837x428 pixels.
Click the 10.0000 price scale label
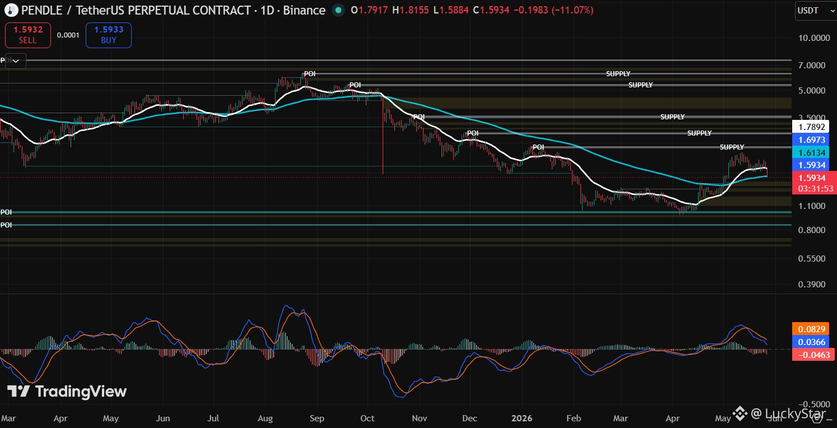pos(814,38)
